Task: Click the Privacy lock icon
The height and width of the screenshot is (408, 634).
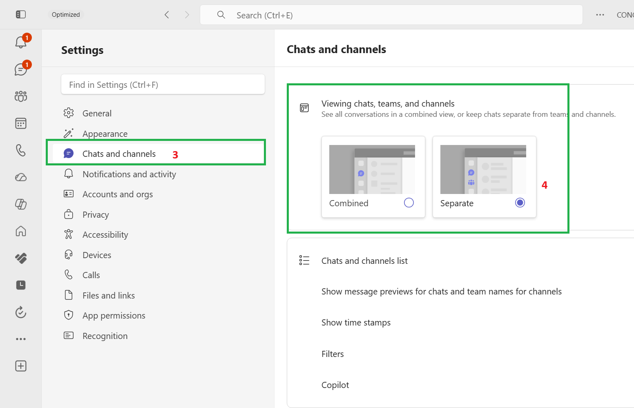Action: (x=69, y=214)
